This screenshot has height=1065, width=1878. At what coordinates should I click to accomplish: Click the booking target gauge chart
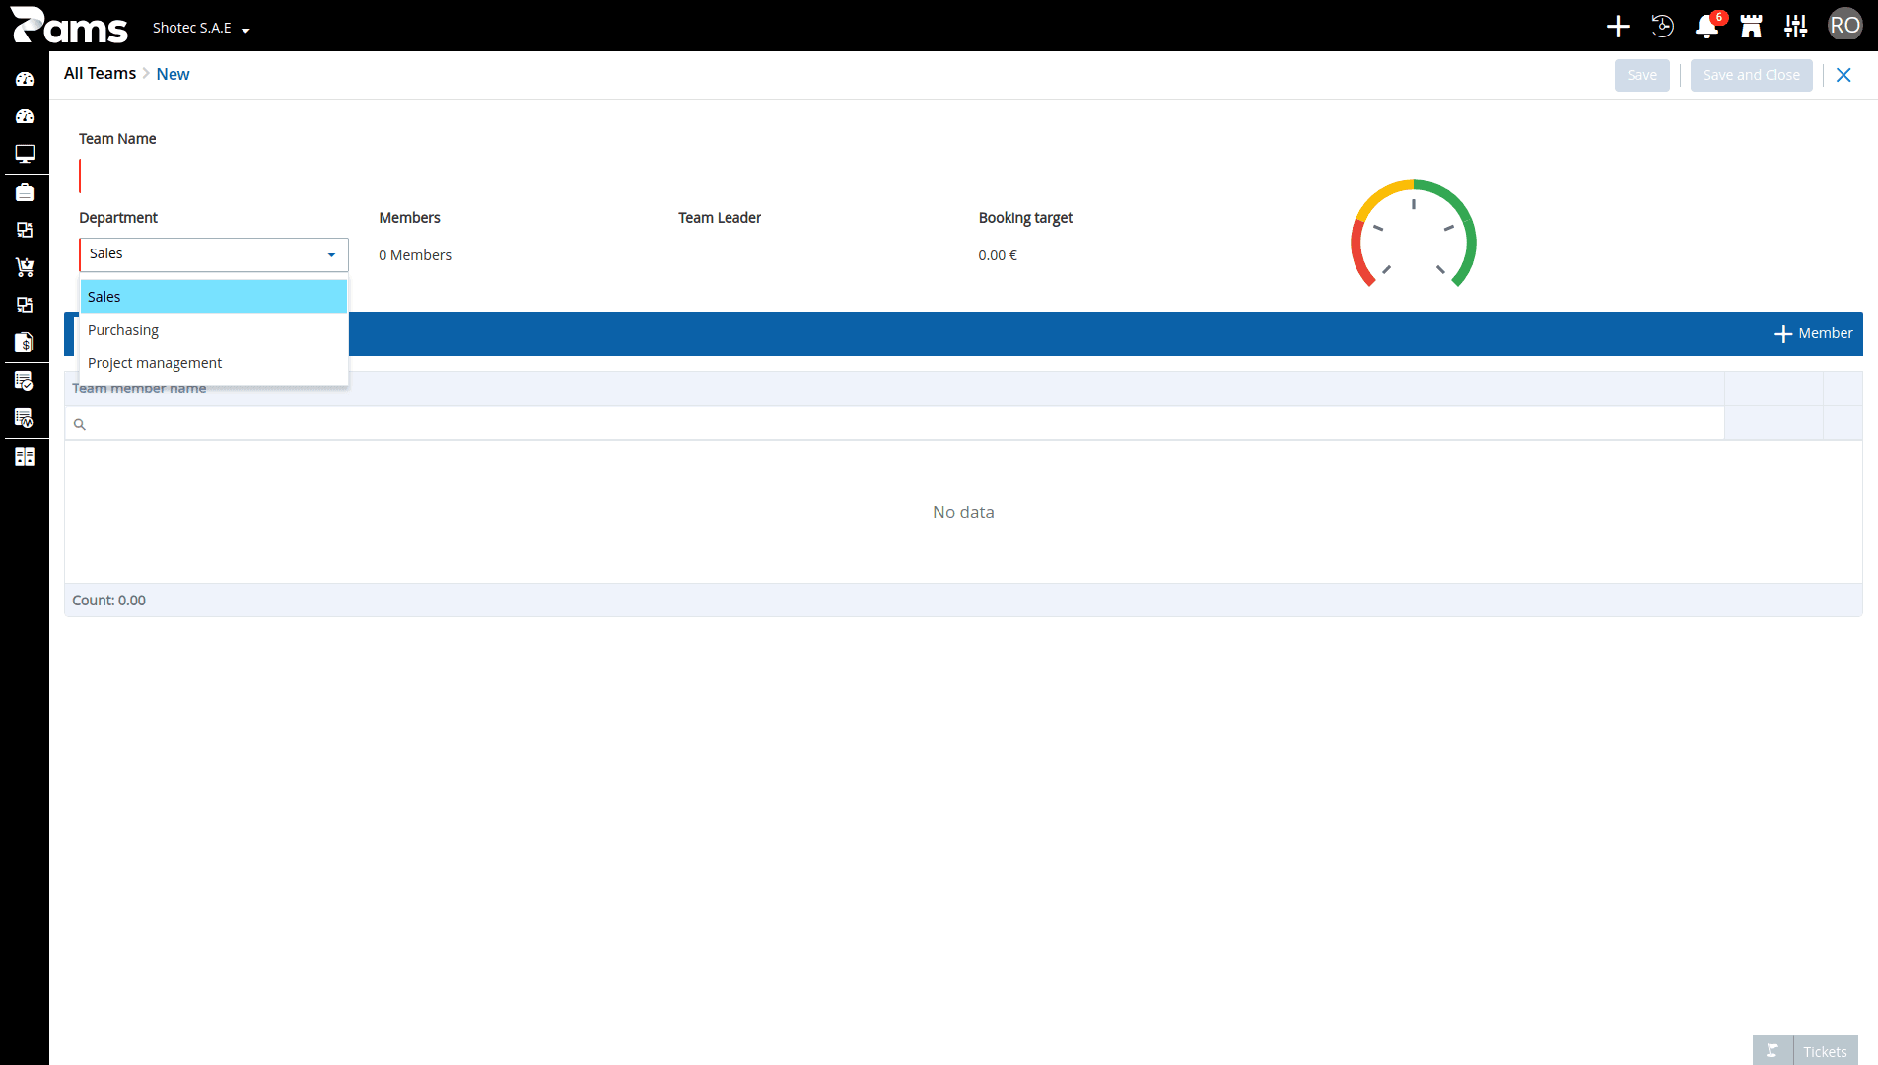click(x=1413, y=235)
